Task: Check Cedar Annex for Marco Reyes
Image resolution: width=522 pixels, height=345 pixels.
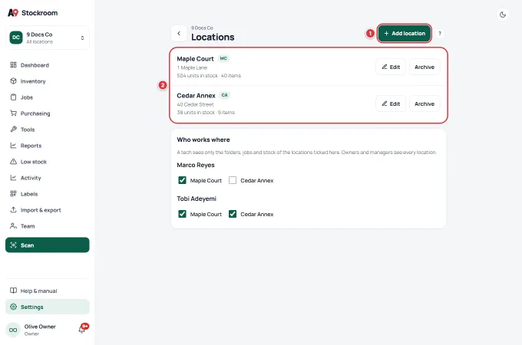Action: [x=233, y=180]
